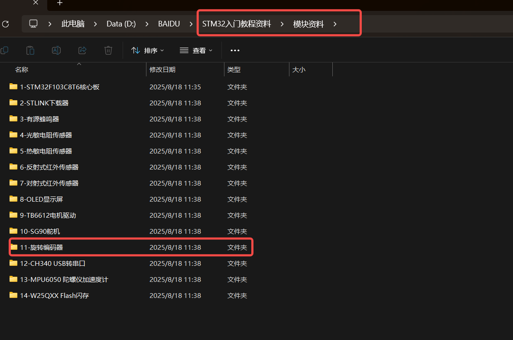Click folder icon of 2-STLINK下载器
Image resolution: width=513 pixels, height=340 pixels.
pos(13,102)
